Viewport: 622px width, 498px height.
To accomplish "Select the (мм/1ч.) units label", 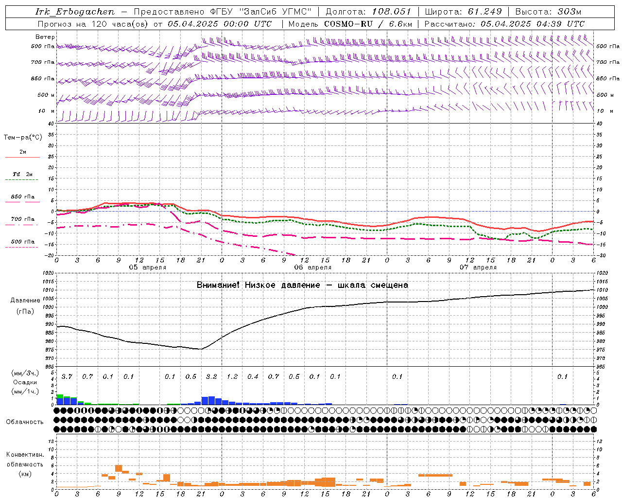I will [x=25, y=391].
